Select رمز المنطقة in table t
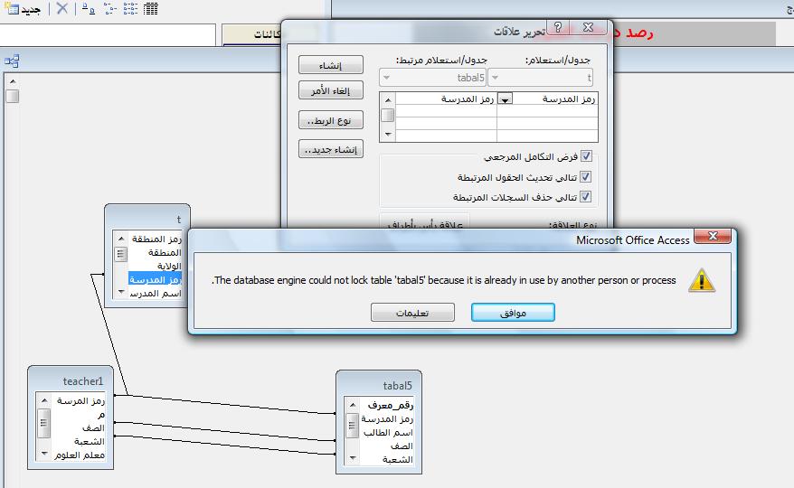Screen dimensions: 794x488 pos(156,239)
